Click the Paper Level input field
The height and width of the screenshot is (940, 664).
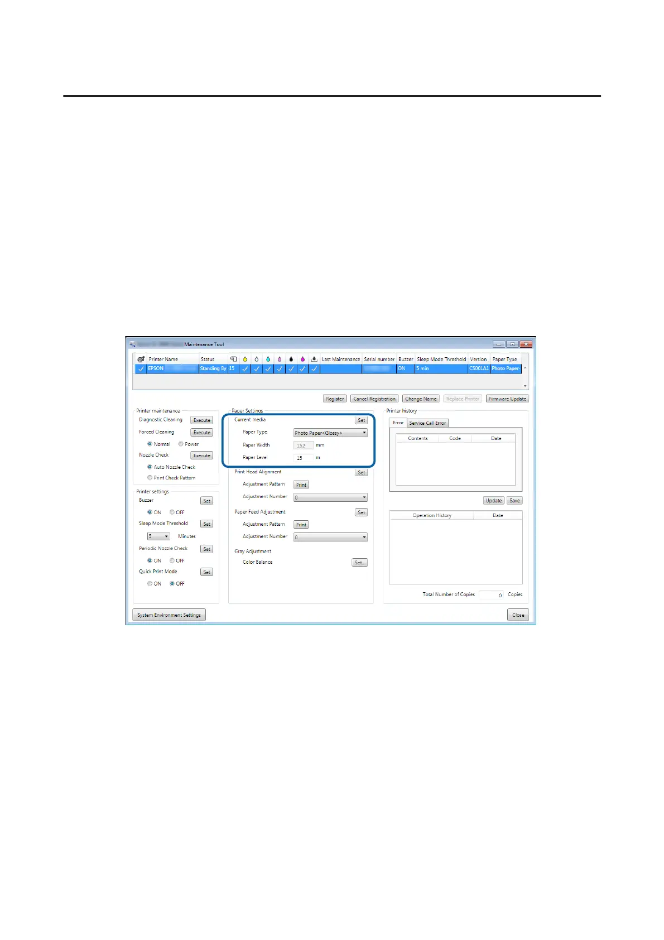click(304, 458)
